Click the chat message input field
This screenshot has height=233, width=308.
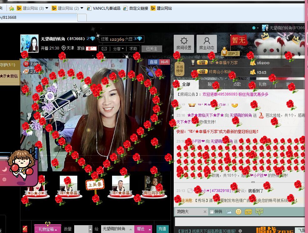(240, 221)
